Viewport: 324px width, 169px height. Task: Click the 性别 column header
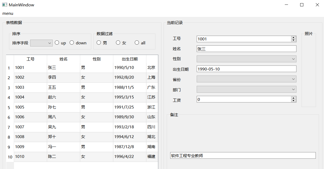coord(97,59)
